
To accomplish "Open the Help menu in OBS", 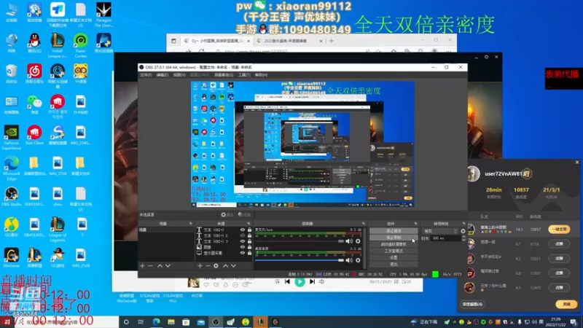I will click(261, 75).
